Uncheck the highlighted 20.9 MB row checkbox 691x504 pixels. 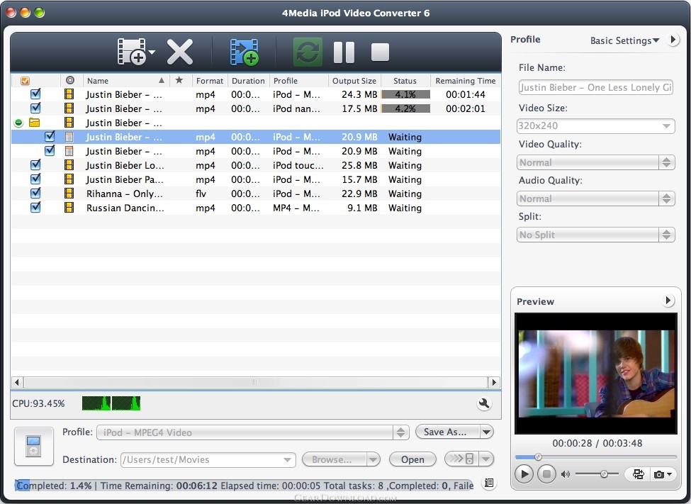pyautogui.click(x=50, y=136)
